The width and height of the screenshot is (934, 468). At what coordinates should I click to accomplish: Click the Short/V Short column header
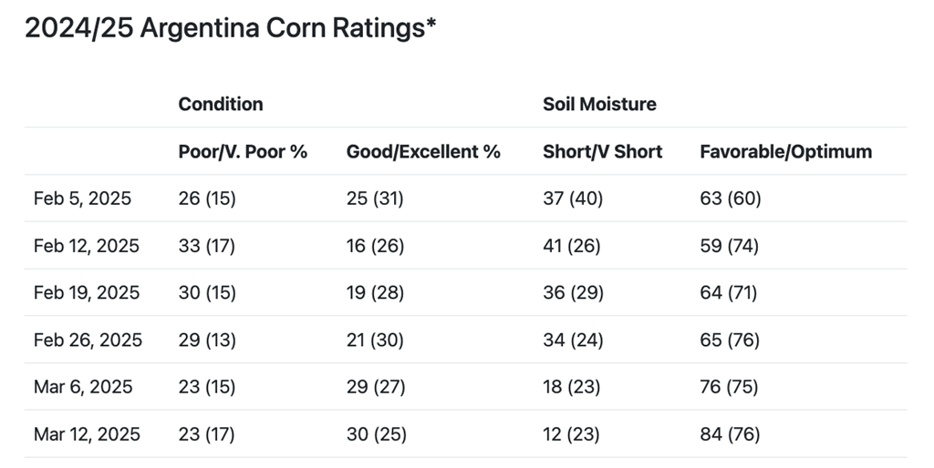click(x=602, y=152)
